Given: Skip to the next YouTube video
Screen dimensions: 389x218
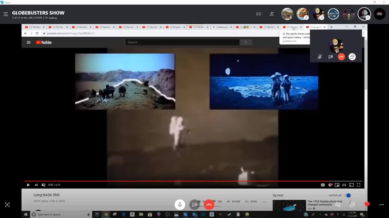Looking at the screenshot, I should 36,185.
